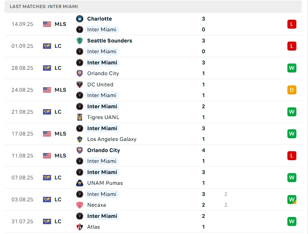Click the red L badge for Charlotte match
The width and height of the screenshot is (308, 234).
[292, 24]
